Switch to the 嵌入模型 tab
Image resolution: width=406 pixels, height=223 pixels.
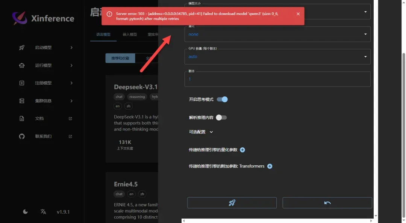[x=130, y=34]
